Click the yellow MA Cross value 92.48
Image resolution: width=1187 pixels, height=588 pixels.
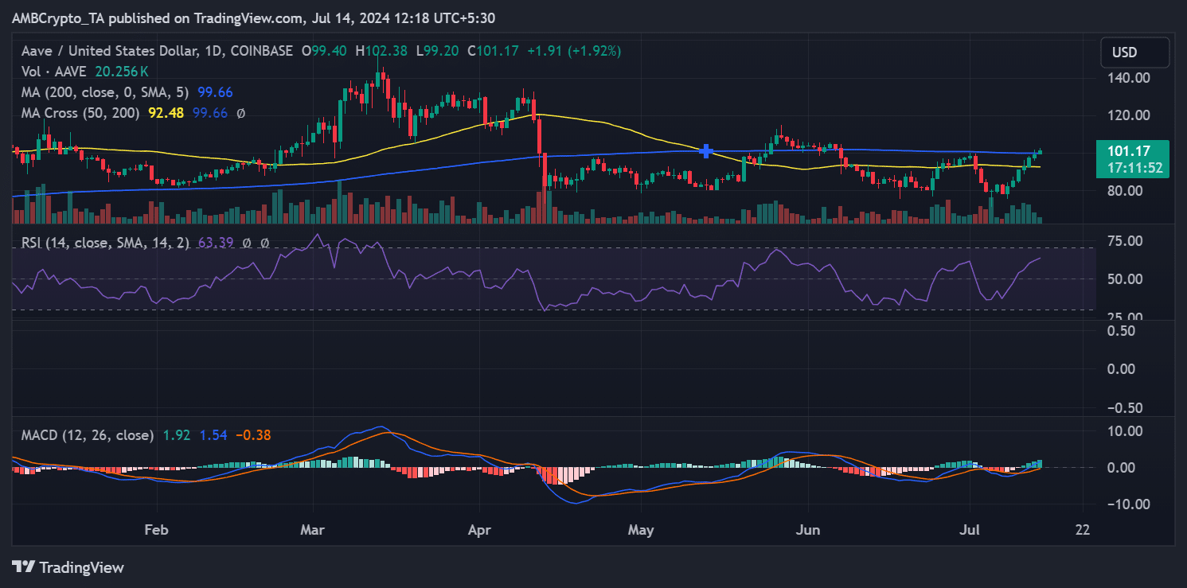click(166, 113)
